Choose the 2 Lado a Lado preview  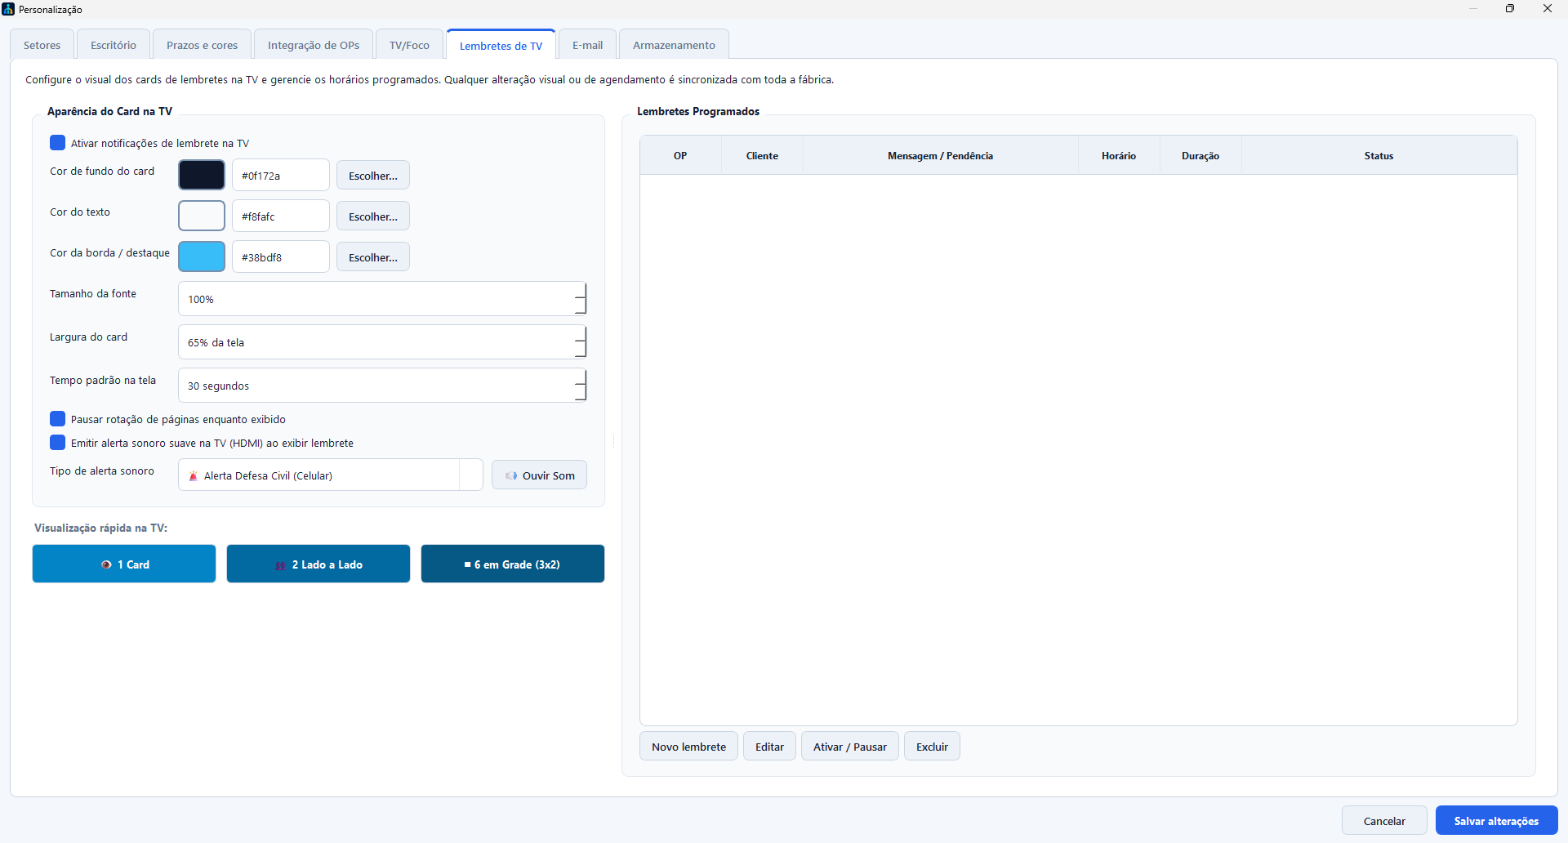pos(318,564)
